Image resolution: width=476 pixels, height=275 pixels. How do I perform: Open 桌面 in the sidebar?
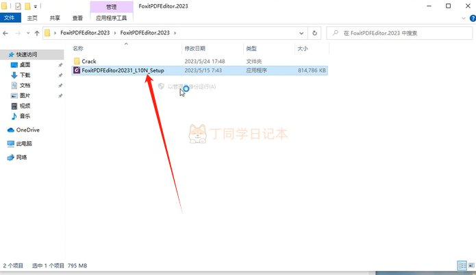click(25, 64)
